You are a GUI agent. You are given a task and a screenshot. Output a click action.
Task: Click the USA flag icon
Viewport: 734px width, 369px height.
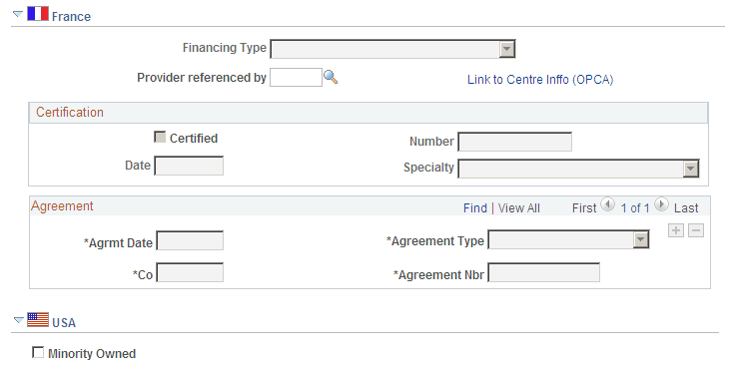click(38, 320)
